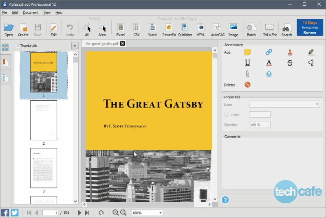Zoom in with the magnifier plus
Screen dimensions: 326x218
click(115, 212)
